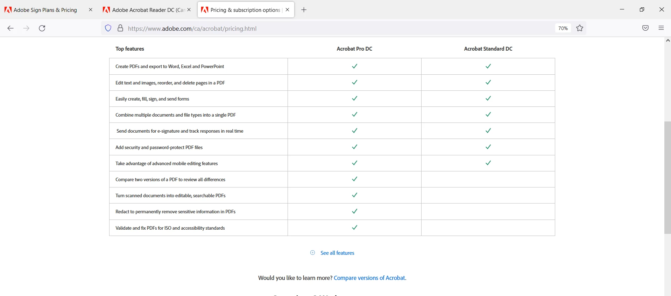Click Standard DC checkmark for password-protect row
The height and width of the screenshot is (296, 671).
488,147
